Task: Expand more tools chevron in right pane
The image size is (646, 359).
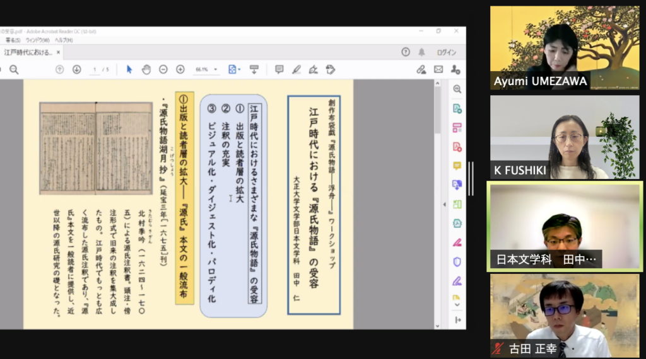Action: coord(457,308)
